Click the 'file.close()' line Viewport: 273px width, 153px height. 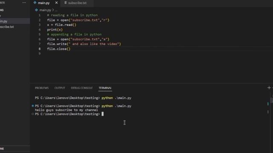59,49
